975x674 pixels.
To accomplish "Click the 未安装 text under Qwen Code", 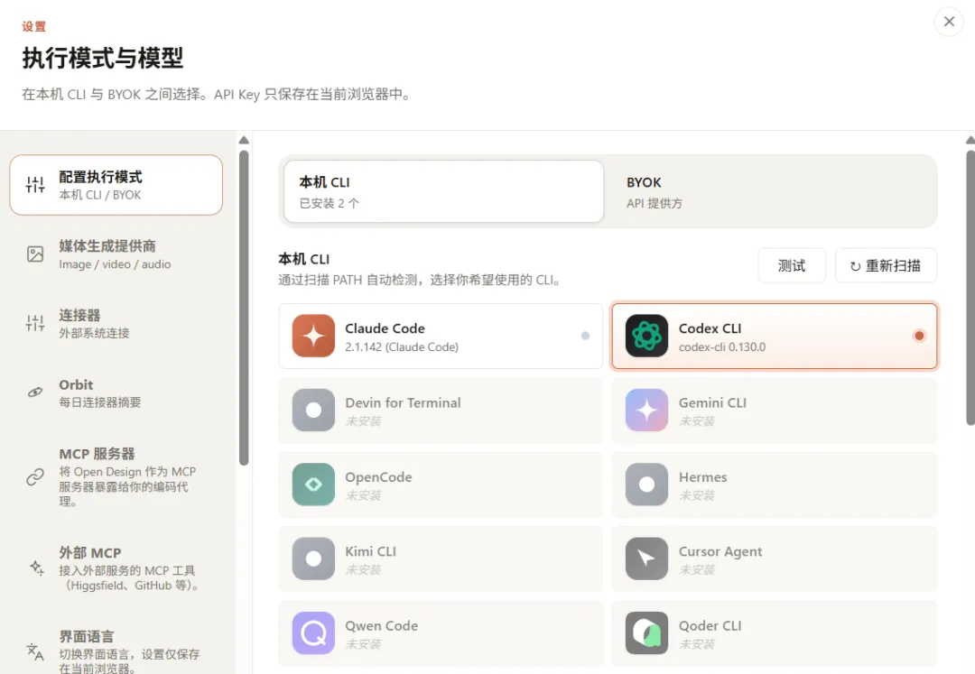I will coord(363,644).
